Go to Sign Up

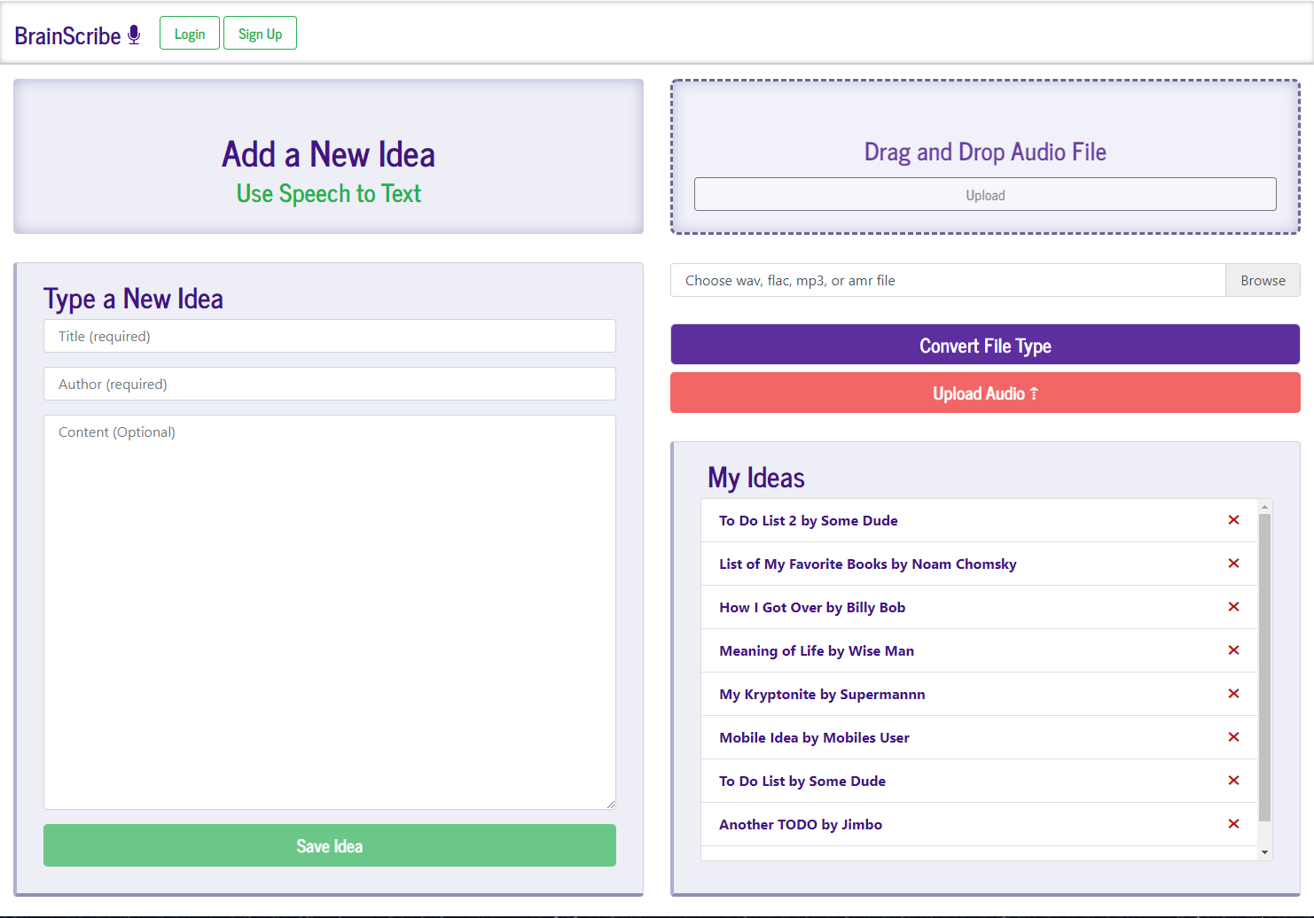pos(260,34)
